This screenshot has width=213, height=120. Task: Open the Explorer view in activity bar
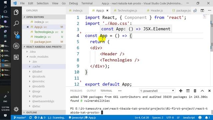pyautogui.click(x=16, y=13)
